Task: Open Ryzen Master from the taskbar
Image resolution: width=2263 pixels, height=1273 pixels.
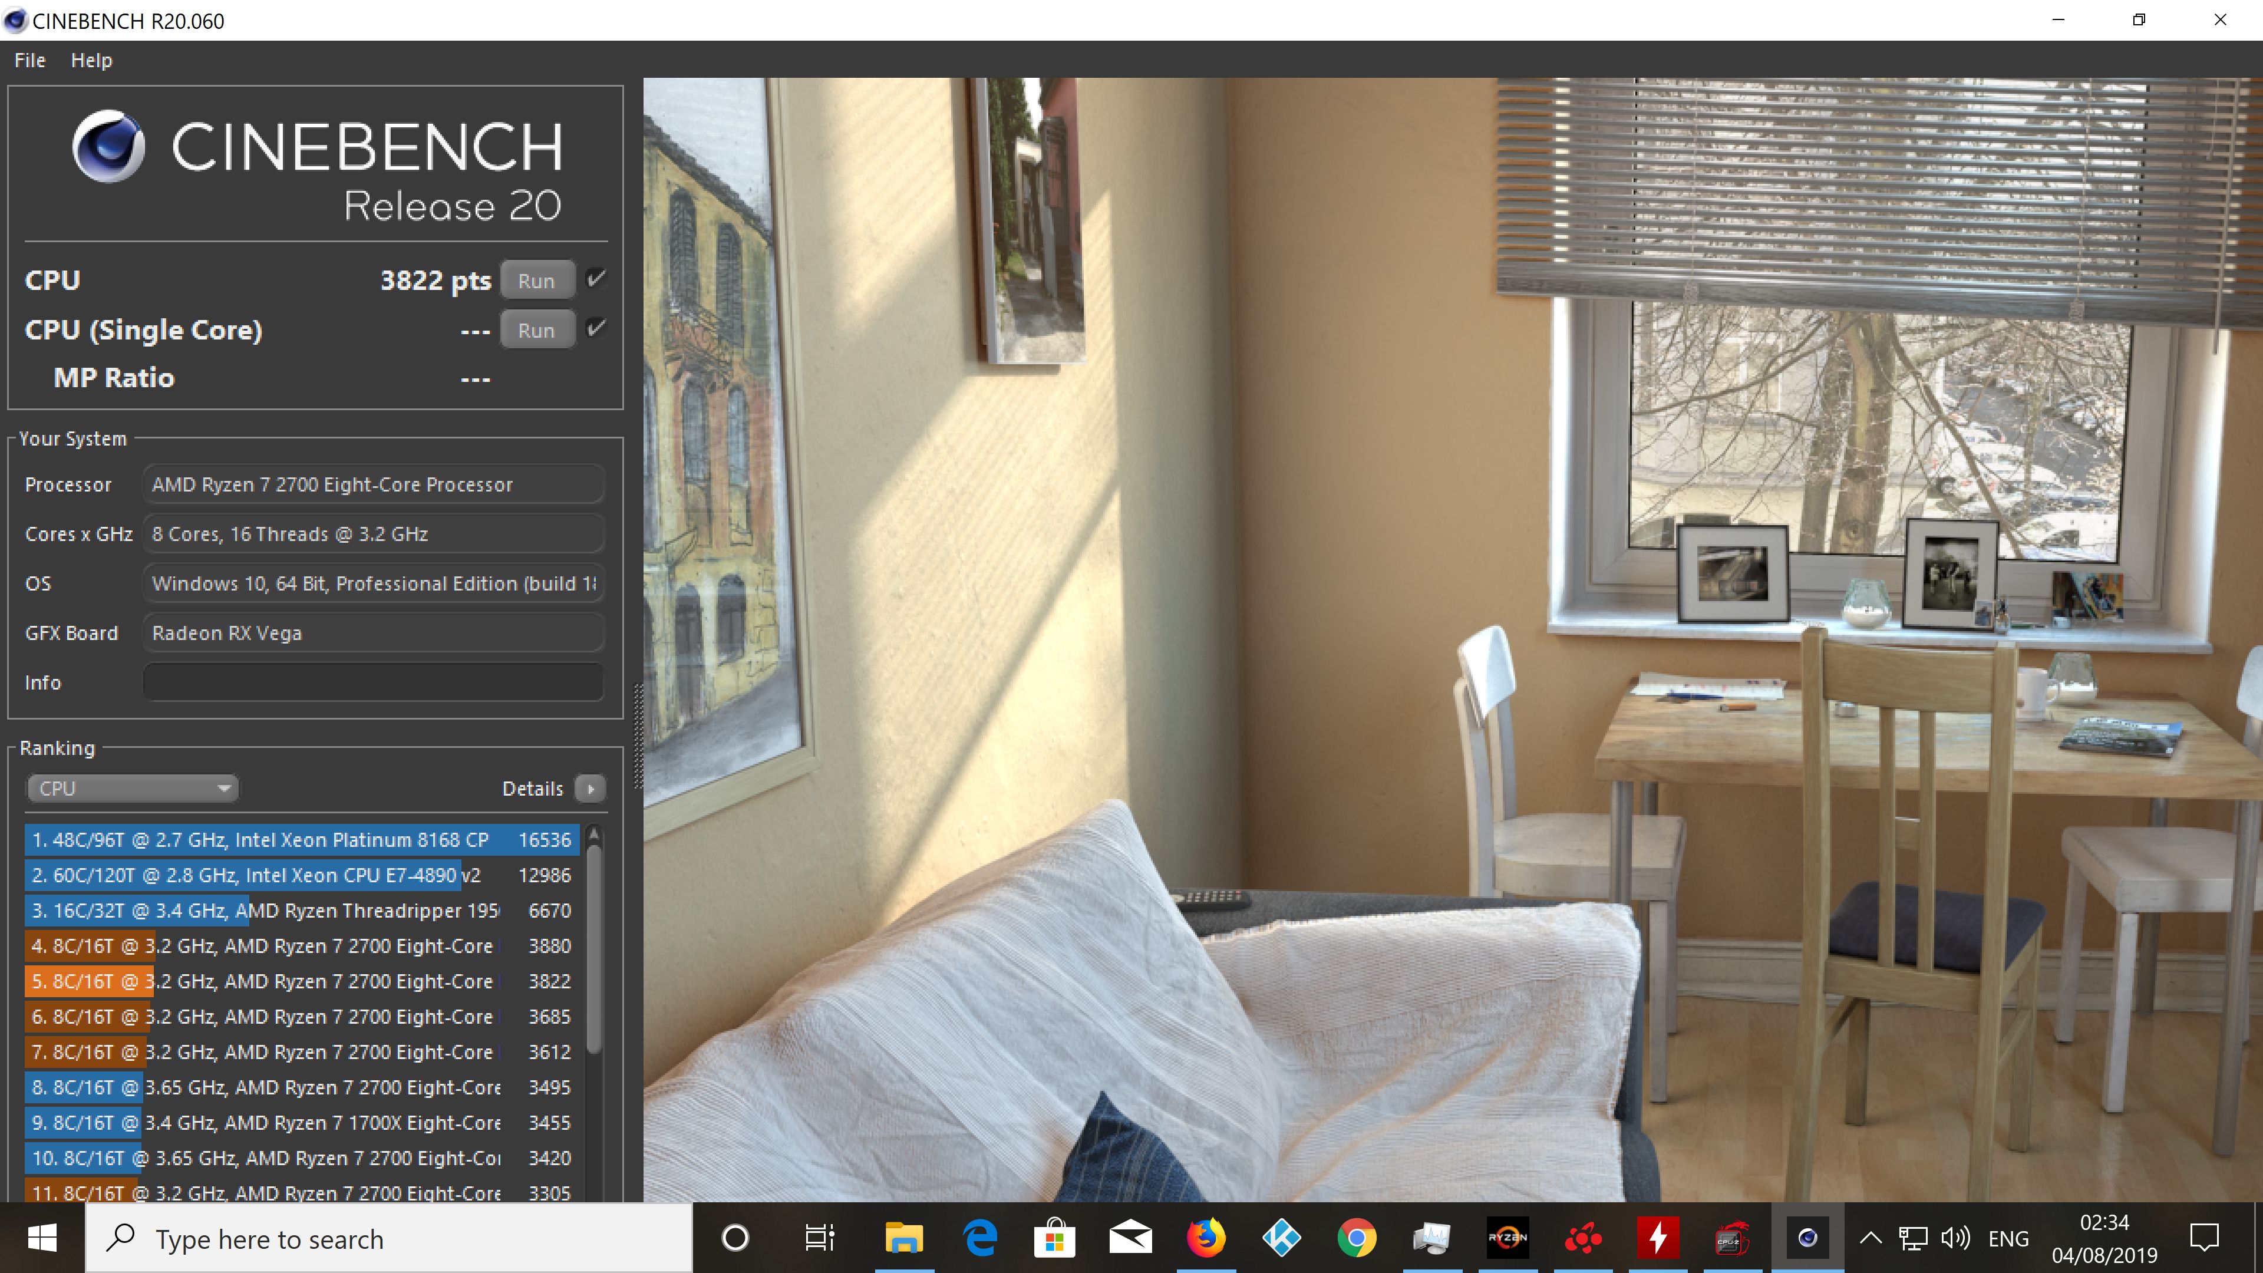Action: (1507, 1238)
